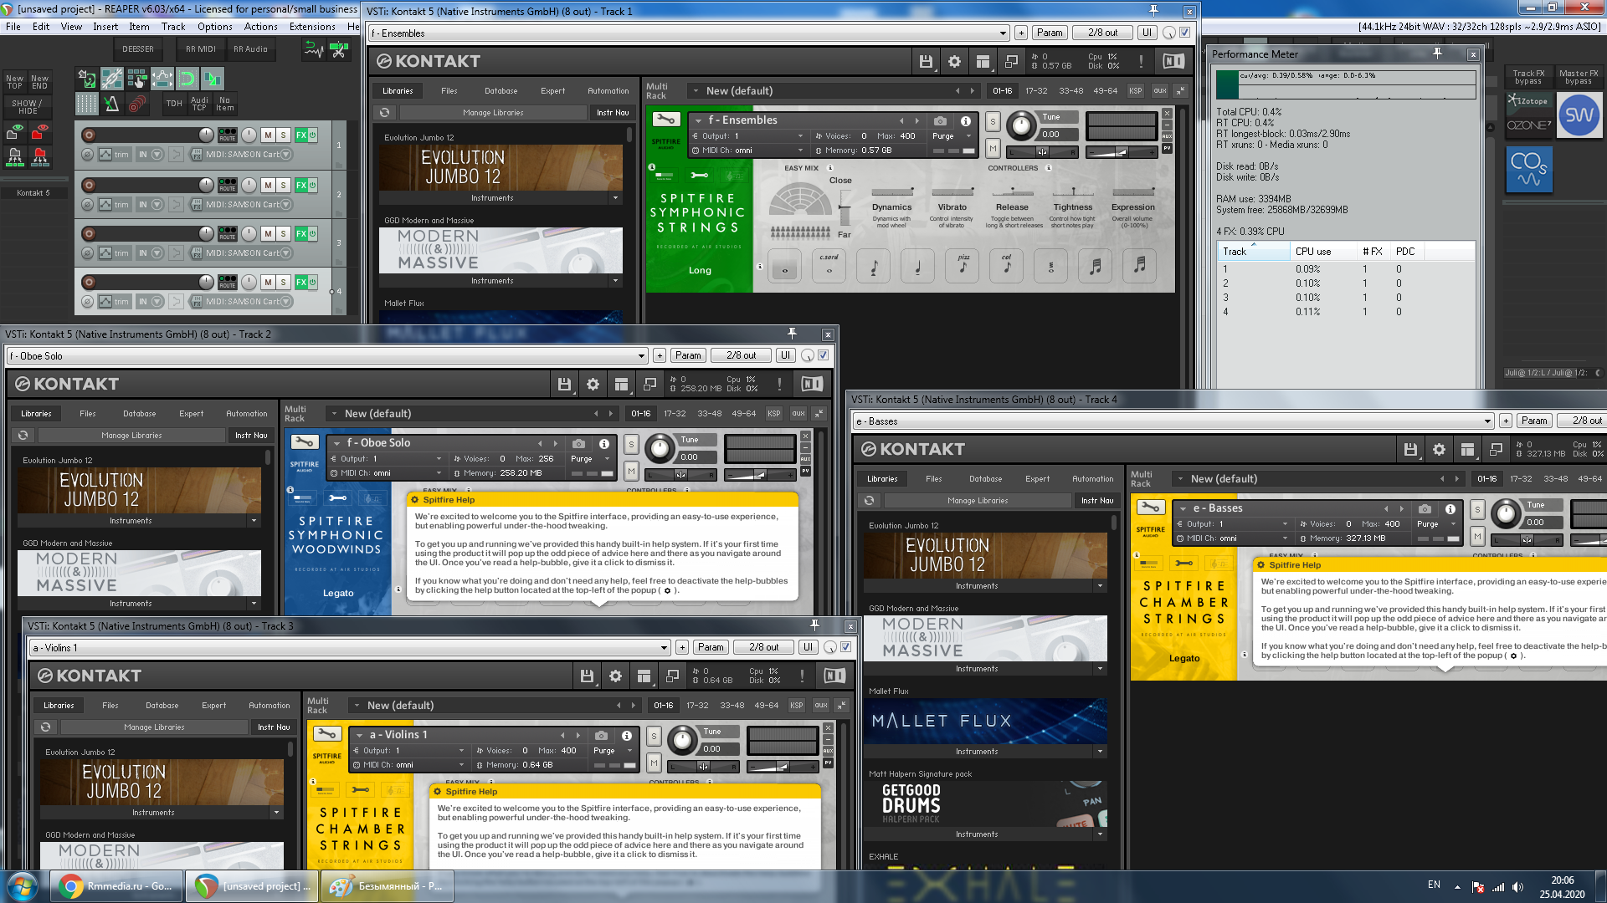Screen dimensions: 1607x903
Task: Open the Track 1 Kontakt settings gear
Action: point(954,61)
